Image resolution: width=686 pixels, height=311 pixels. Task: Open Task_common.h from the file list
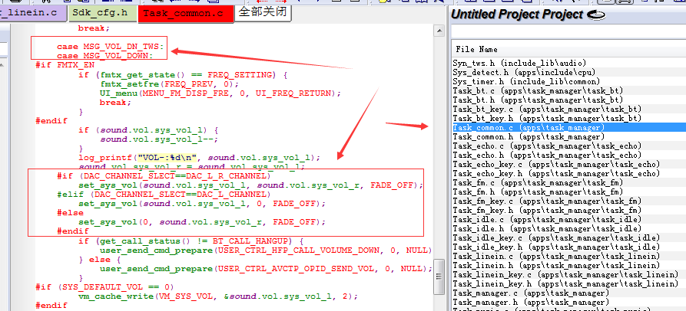click(529, 136)
